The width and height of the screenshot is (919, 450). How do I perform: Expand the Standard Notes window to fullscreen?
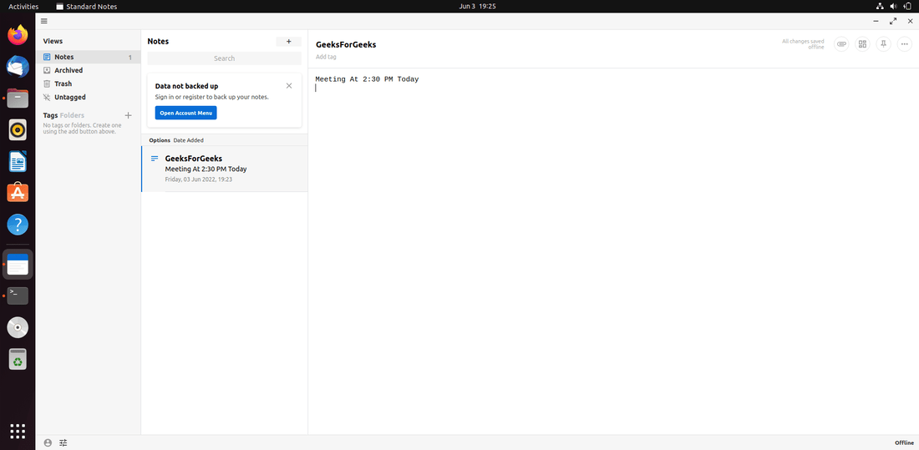point(892,21)
